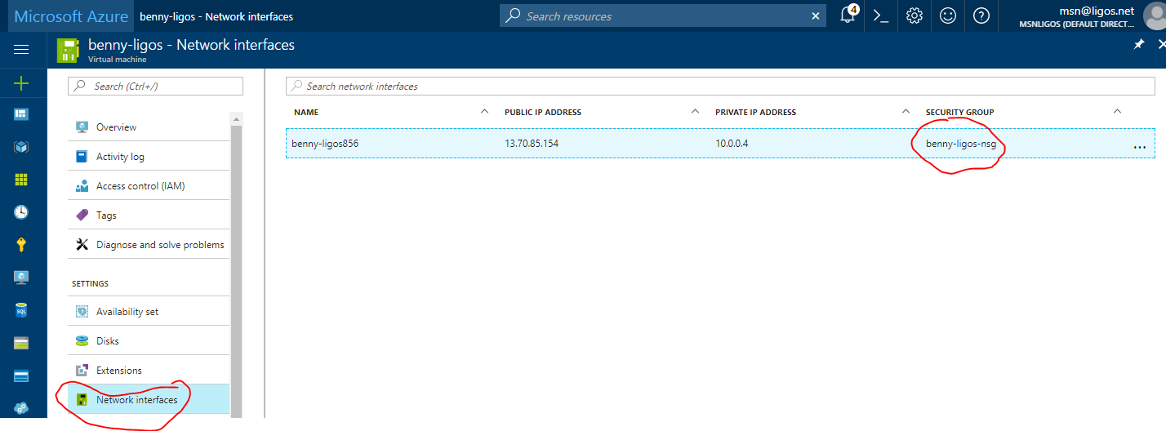Image resolution: width=1166 pixels, height=431 pixels.
Task: Open Recent clock icon in sidebar
Action: (x=21, y=212)
